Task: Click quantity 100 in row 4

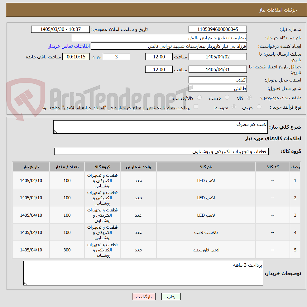Action: [x=67, y=232]
